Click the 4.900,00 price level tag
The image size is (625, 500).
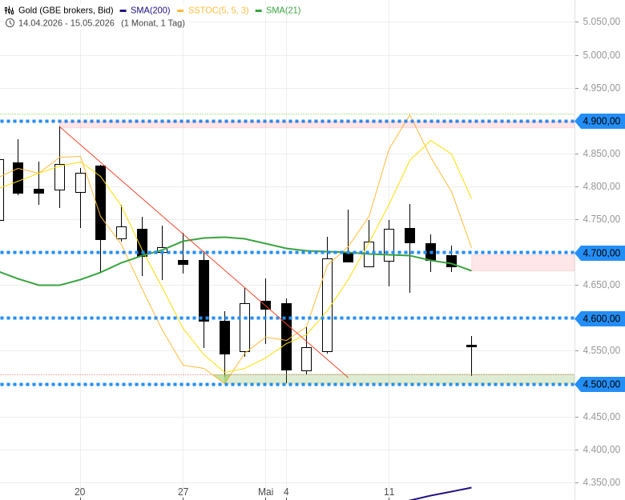point(600,121)
